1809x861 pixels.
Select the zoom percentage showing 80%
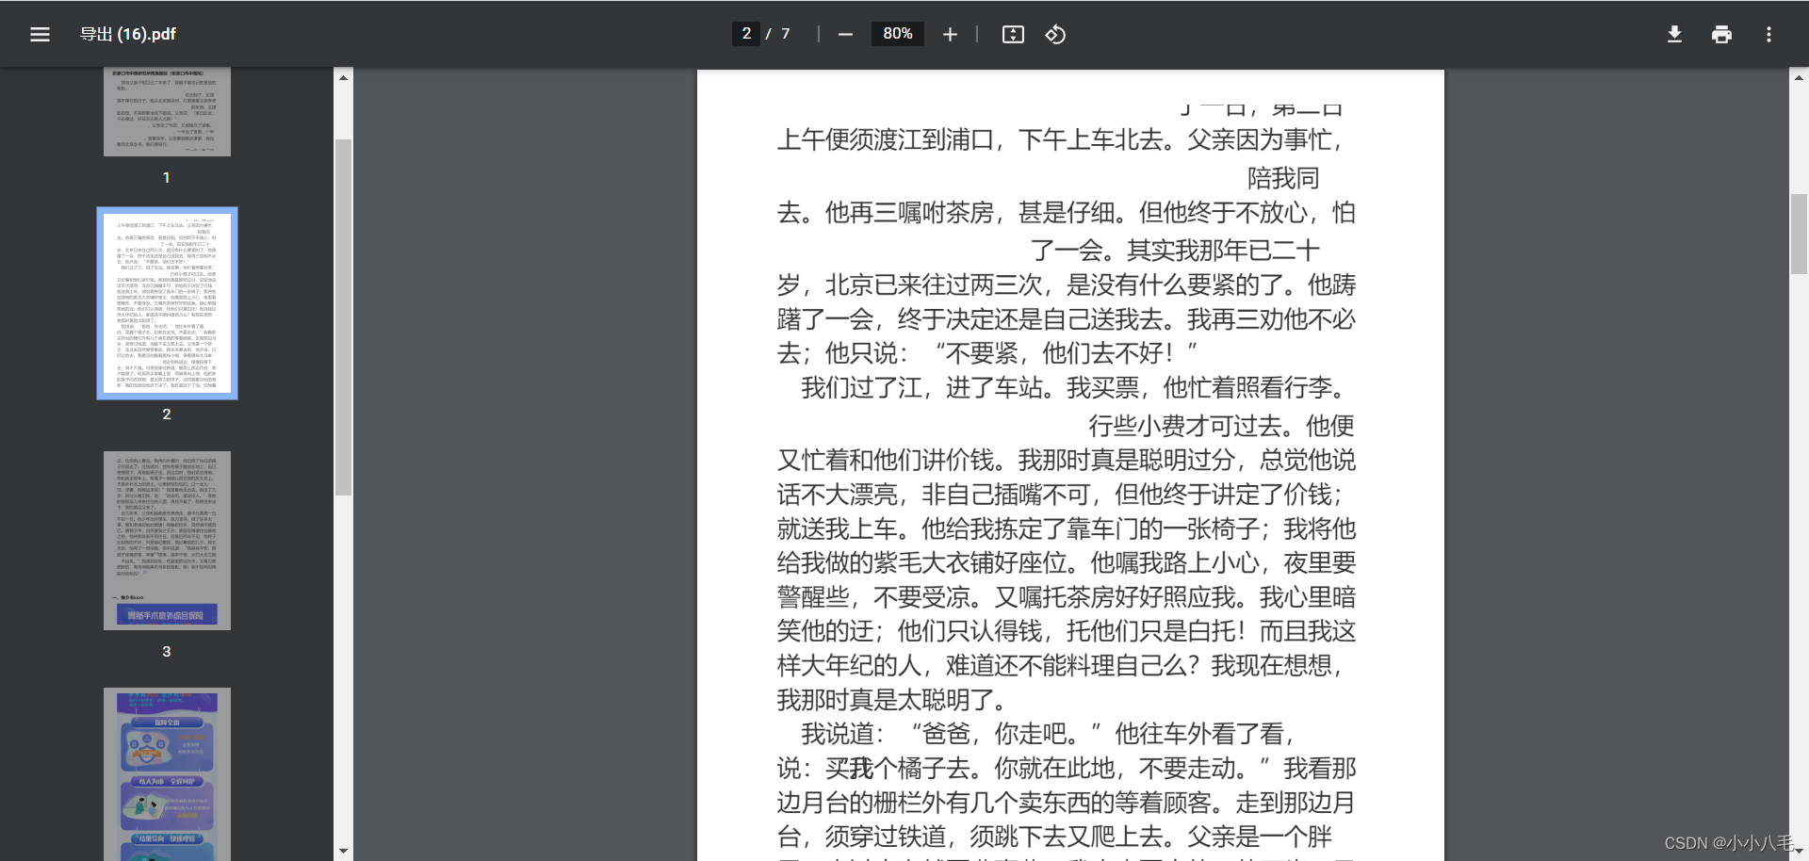coord(897,34)
